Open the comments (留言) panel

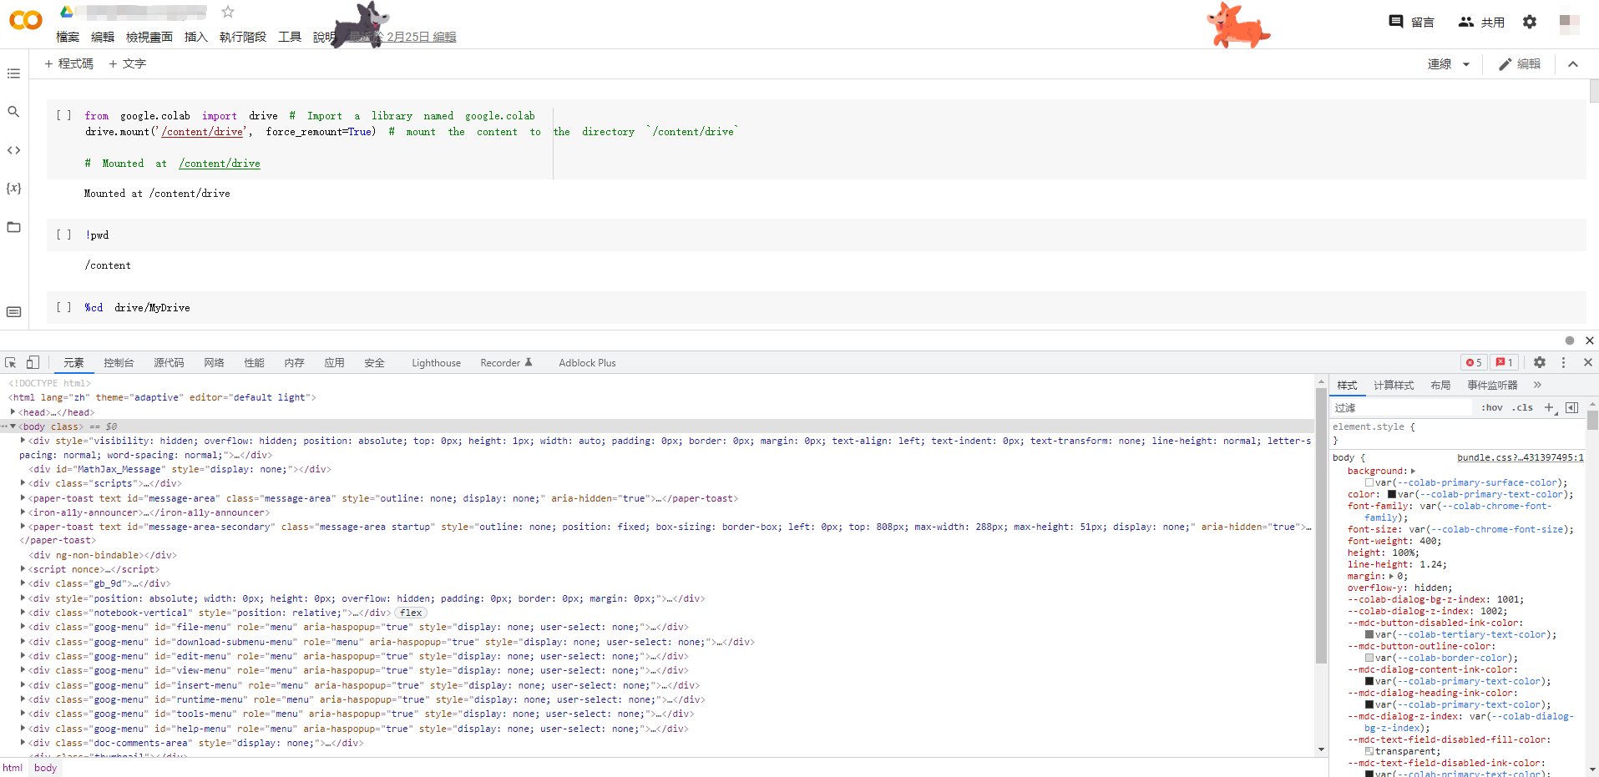pos(1411,22)
